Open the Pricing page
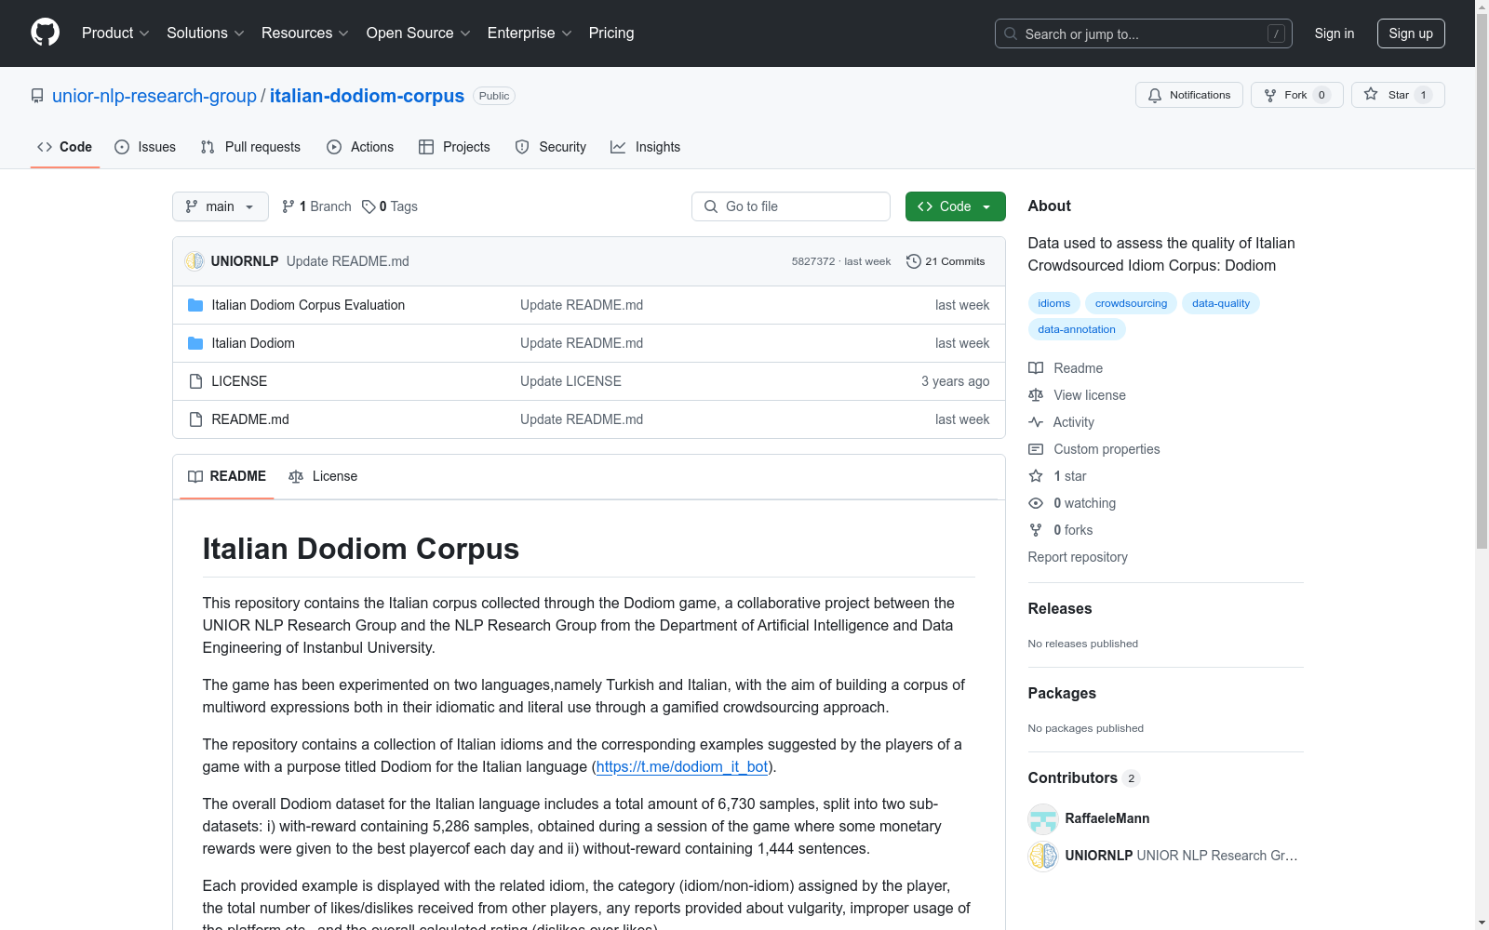1489x930 pixels. point(611,33)
